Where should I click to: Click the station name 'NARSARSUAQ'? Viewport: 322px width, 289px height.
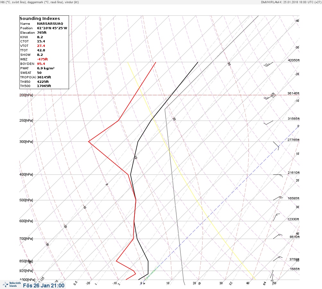pos(50,24)
